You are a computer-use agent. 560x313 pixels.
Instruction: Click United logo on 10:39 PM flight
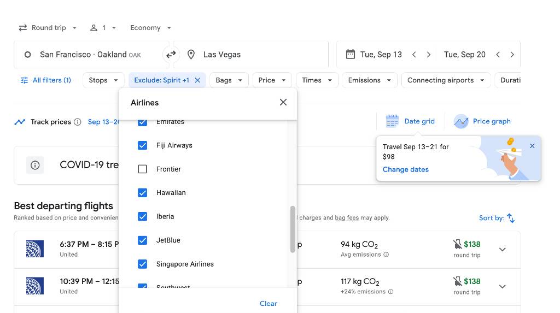(35, 286)
